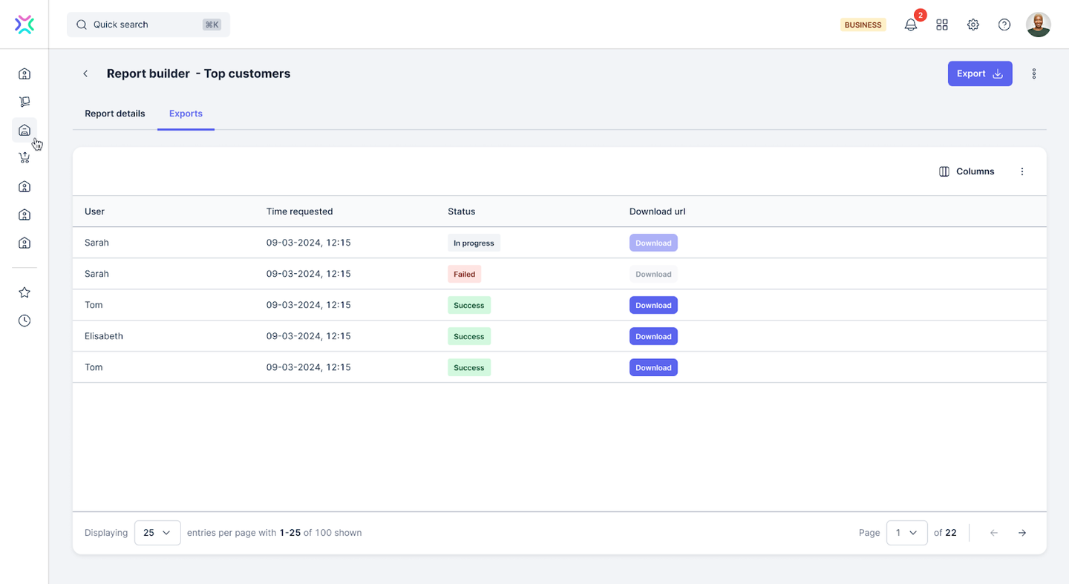Open settings gear icon in header

pyautogui.click(x=973, y=24)
